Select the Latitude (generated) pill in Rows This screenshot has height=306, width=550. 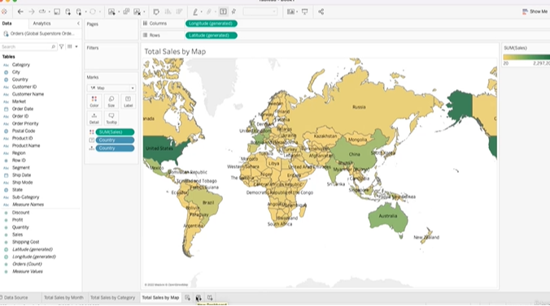point(212,36)
